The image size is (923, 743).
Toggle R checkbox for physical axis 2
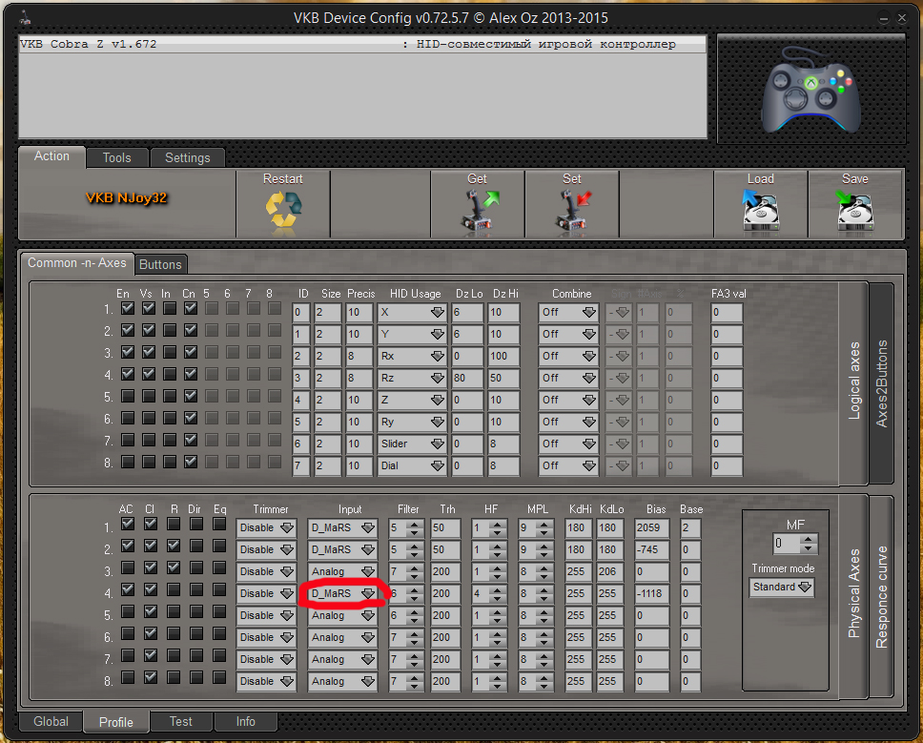(x=174, y=546)
